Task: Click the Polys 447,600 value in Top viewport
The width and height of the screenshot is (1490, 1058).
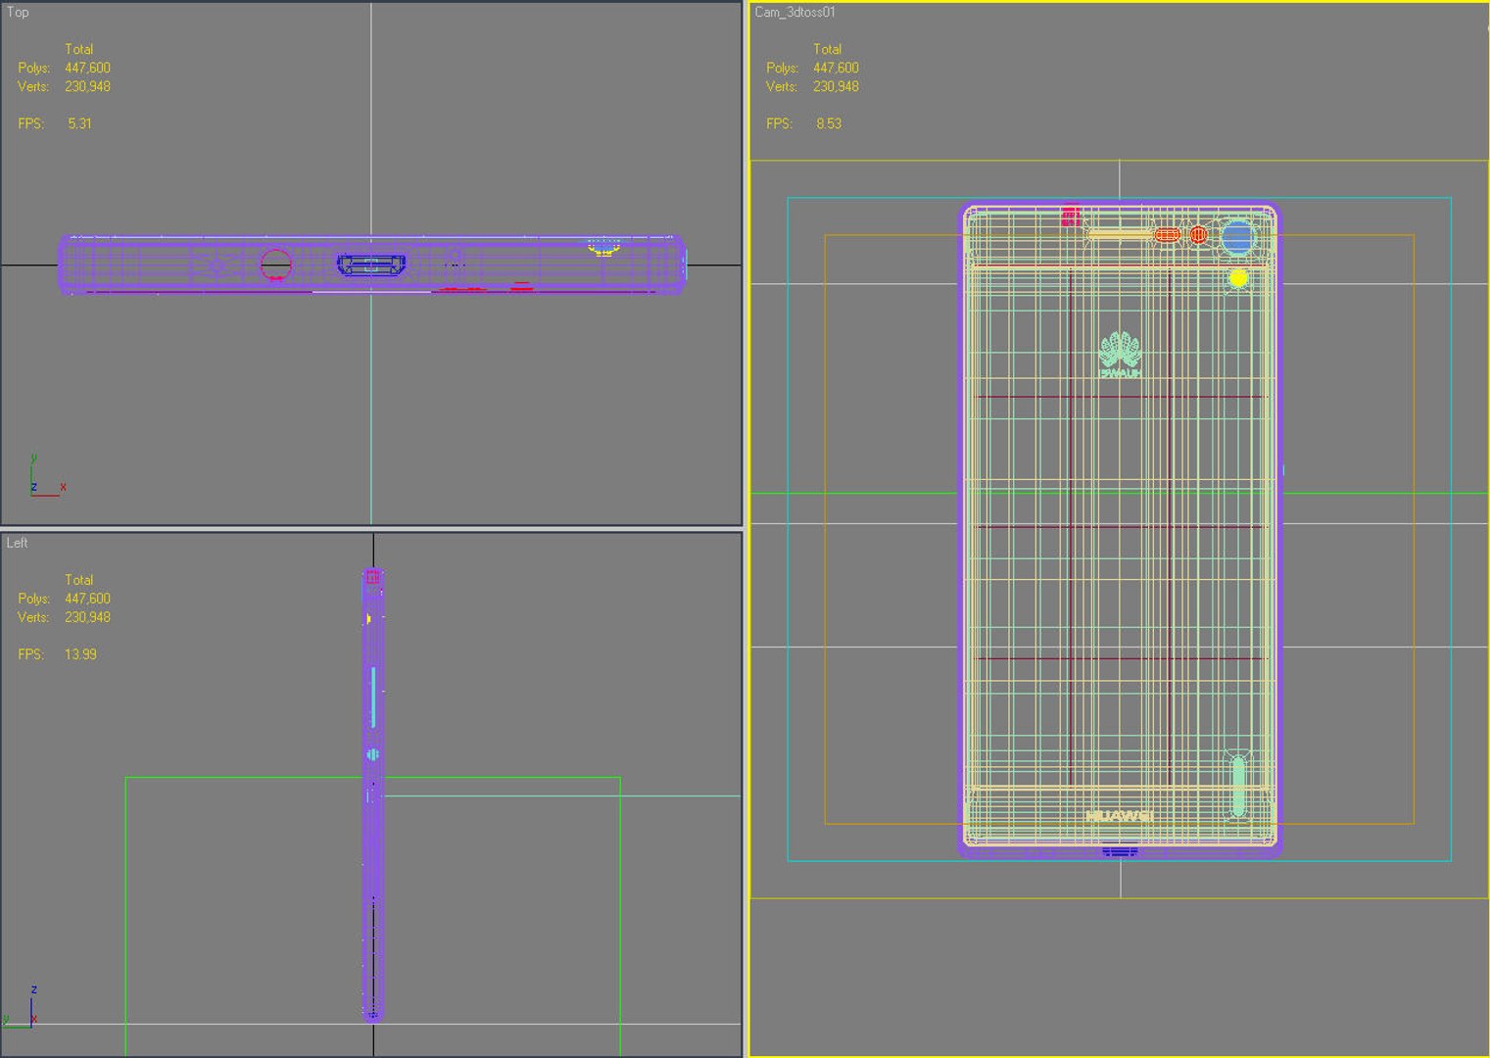Action: 87,68
